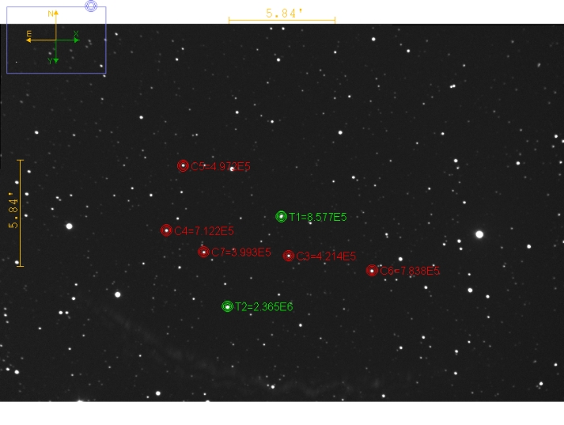Select the C3 comparison star aperture
Screen dimensions: 564x425
tap(288, 256)
